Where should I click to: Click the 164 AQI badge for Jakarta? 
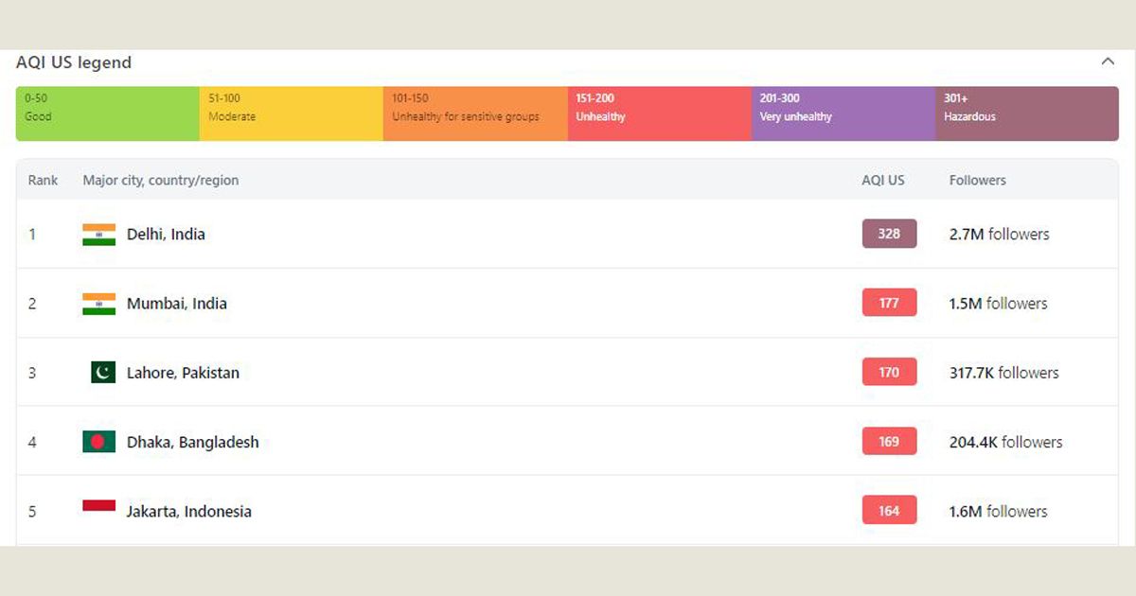click(x=889, y=511)
